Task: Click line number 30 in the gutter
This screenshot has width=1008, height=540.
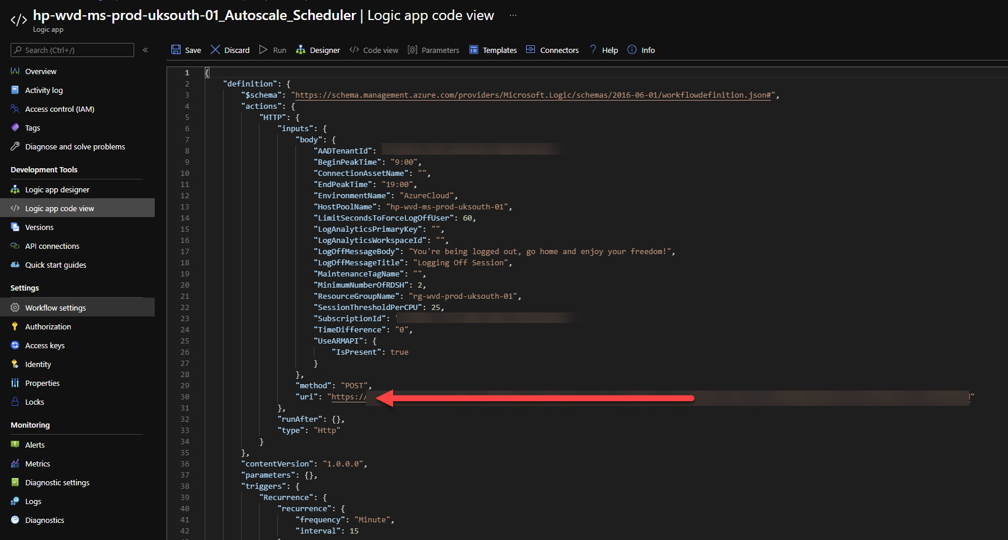Action: coord(185,396)
